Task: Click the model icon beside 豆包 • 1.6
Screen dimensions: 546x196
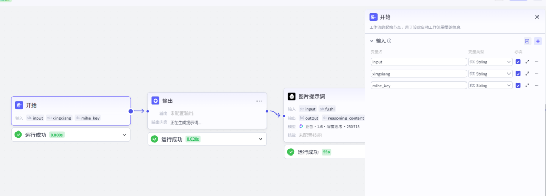Action: tap(301, 127)
